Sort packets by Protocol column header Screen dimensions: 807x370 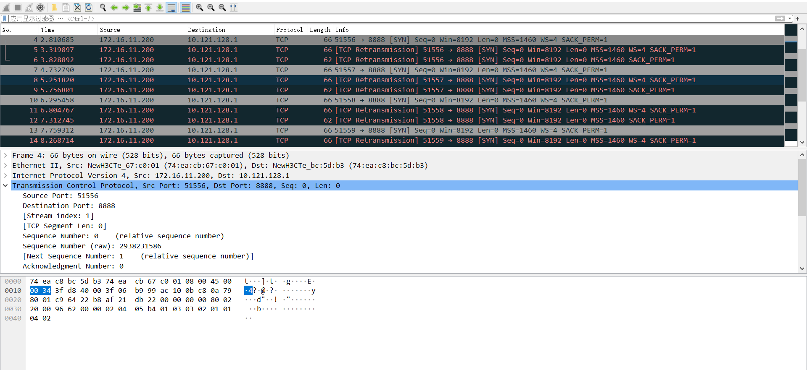(x=291, y=30)
